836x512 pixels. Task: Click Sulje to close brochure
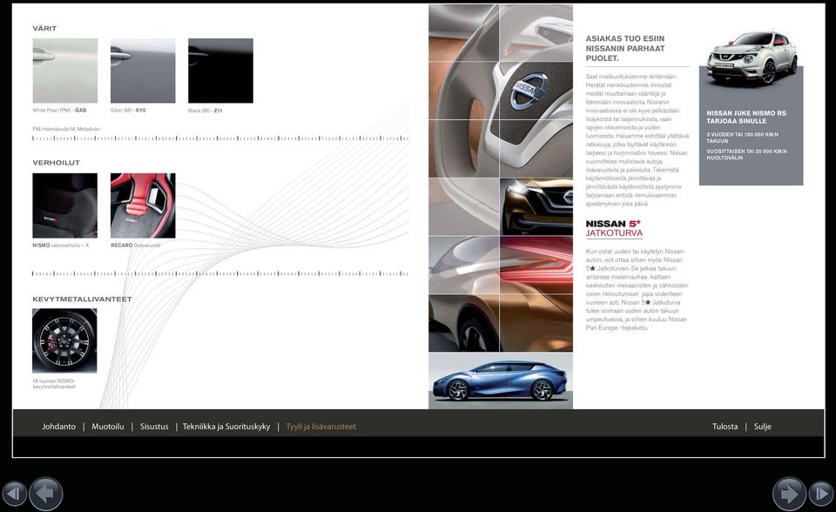[763, 427]
